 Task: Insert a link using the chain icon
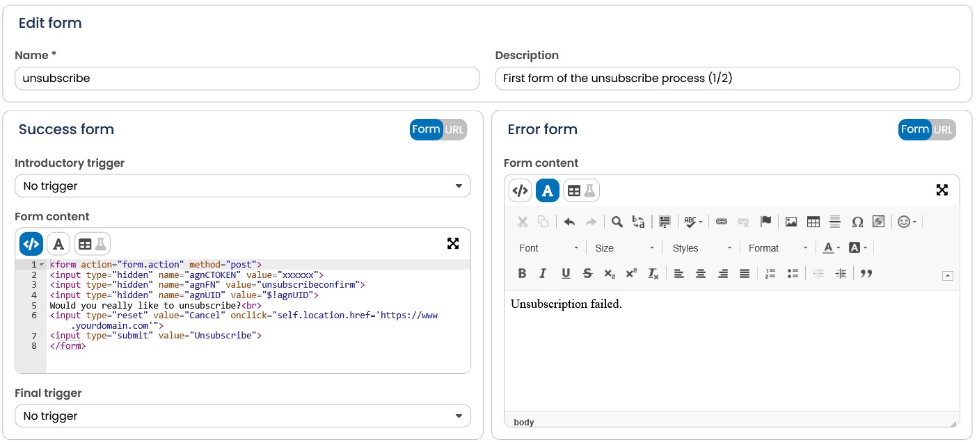[722, 222]
